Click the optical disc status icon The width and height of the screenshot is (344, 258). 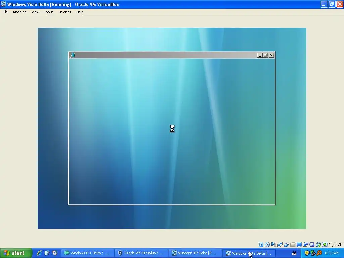click(x=267, y=245)
